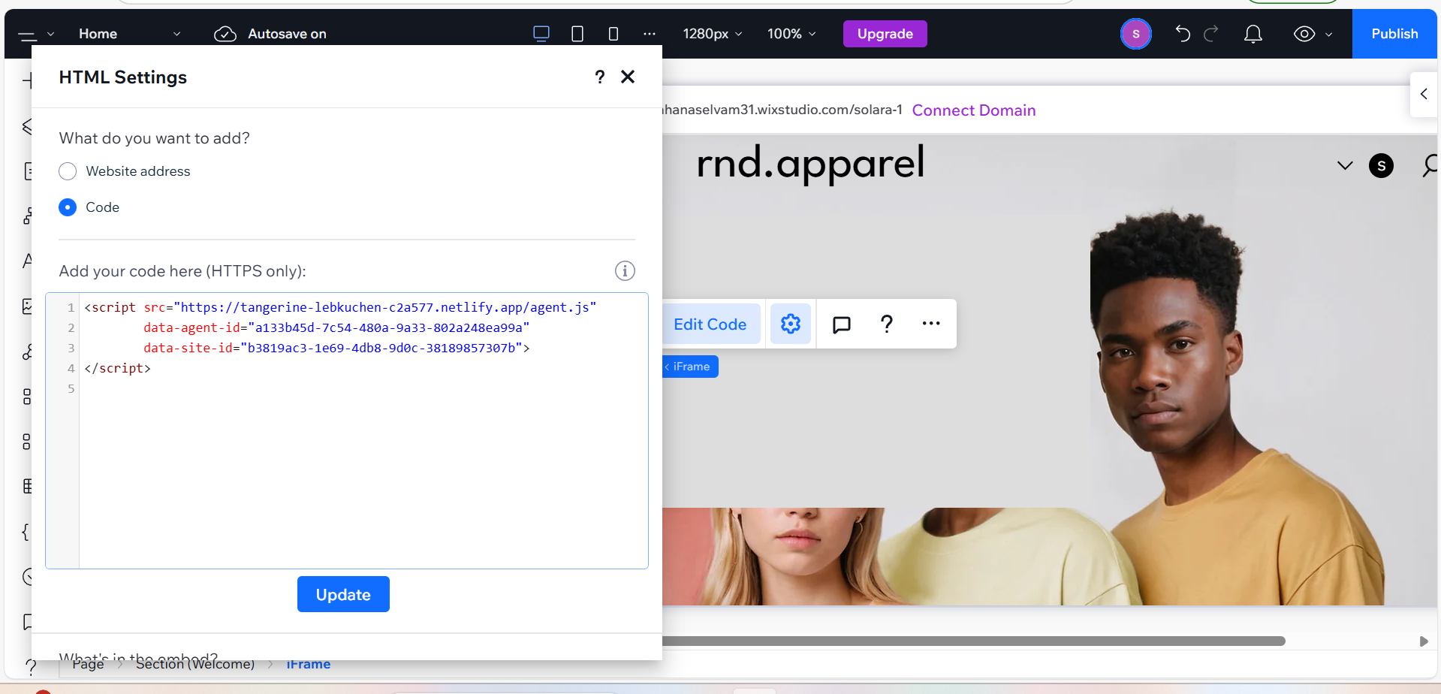This screenshot has height=694, width=1441.
Task: Open the notifications bell
Action: point(1253,34)
